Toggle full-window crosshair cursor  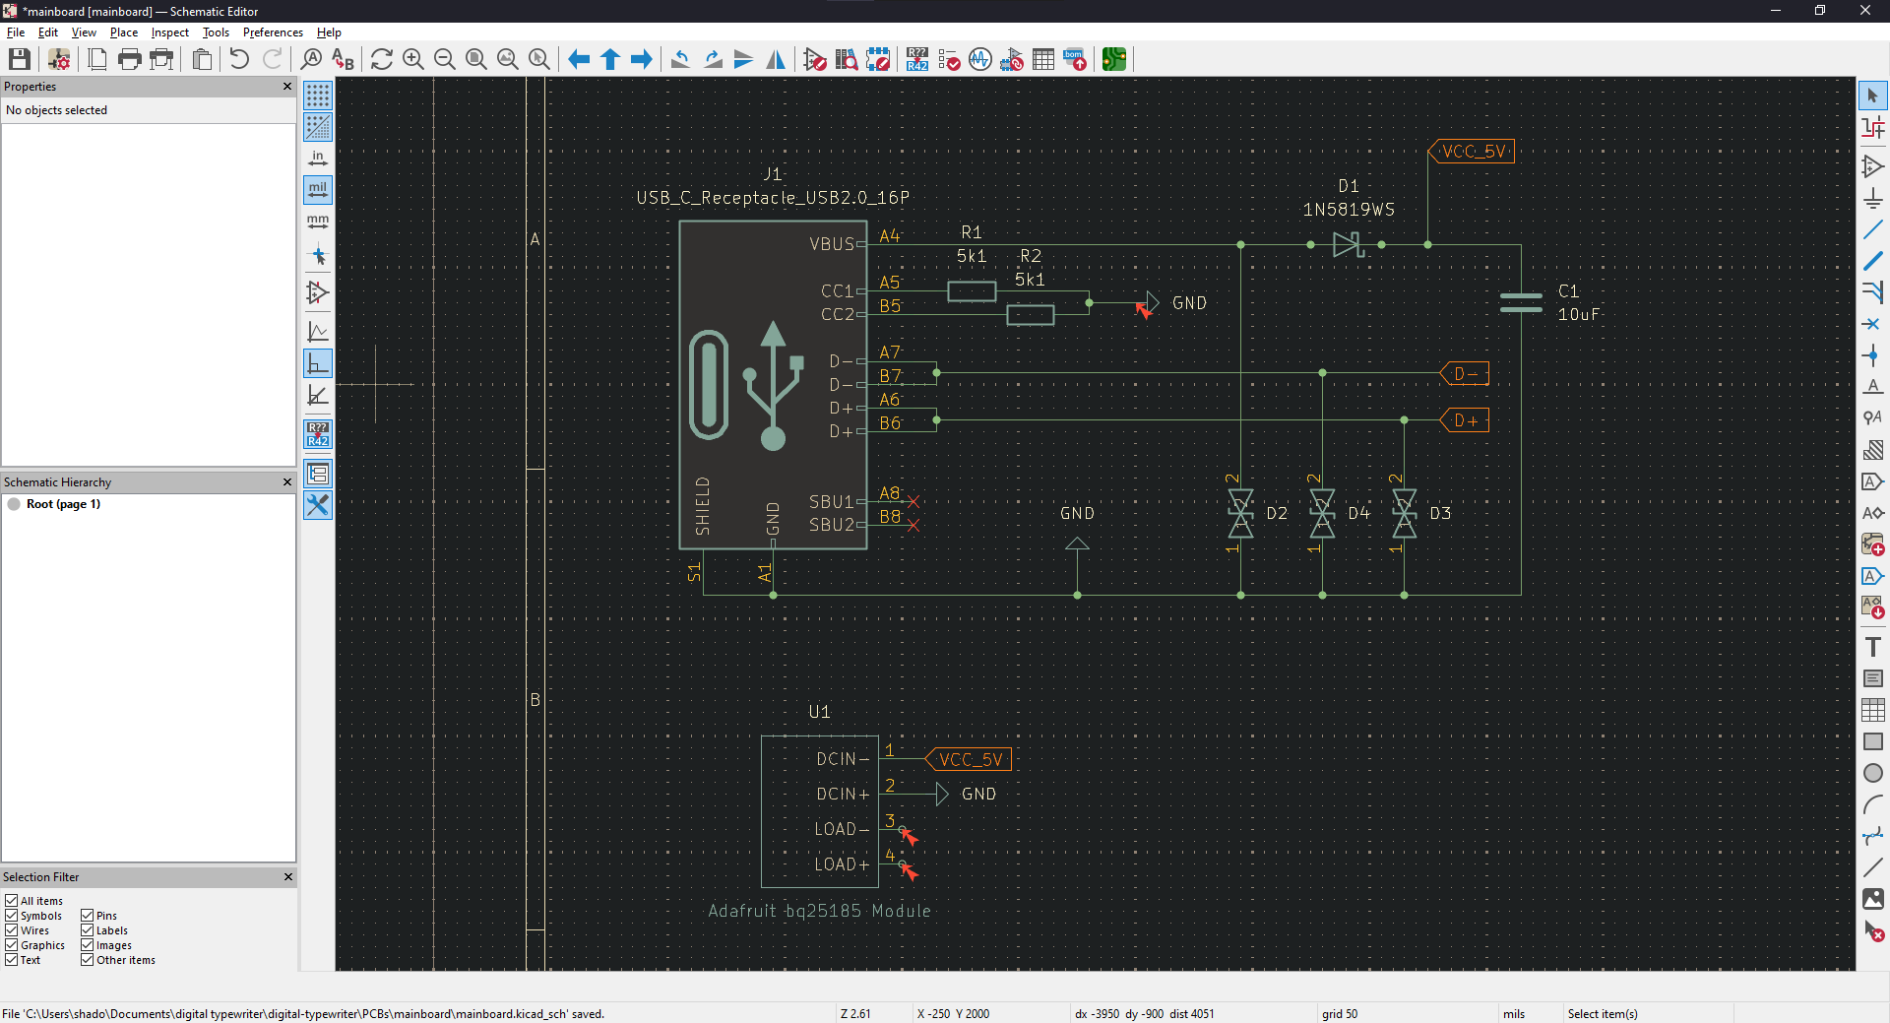[x=318, y=256]
